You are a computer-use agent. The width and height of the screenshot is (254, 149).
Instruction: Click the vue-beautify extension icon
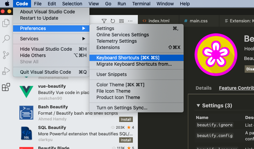coord(26,92)
